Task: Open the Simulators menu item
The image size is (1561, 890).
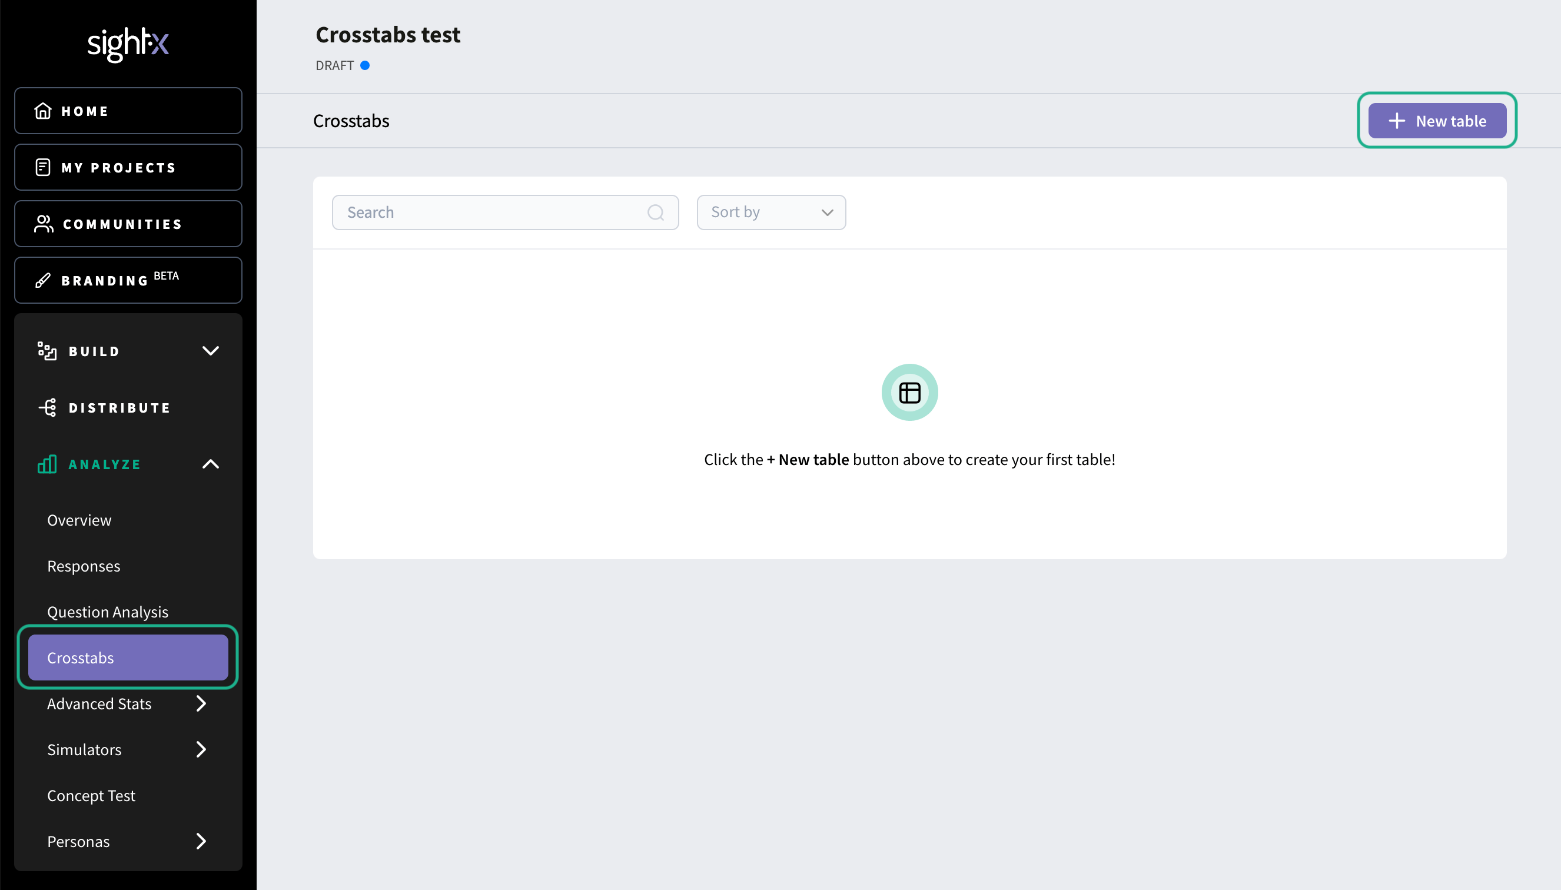Action: pyautogui.click(x=84, y=749)
